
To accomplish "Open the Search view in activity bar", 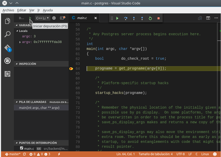I will (7, 34).
